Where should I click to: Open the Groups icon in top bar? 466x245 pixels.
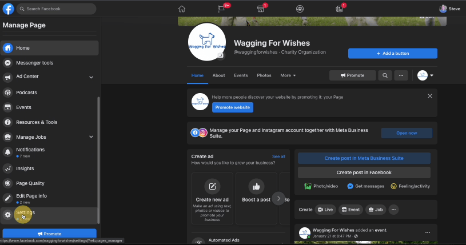coord(300,9)
